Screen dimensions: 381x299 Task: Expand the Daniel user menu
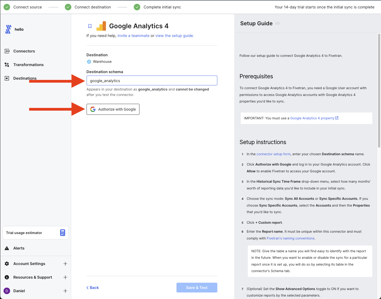click(65, 291)
